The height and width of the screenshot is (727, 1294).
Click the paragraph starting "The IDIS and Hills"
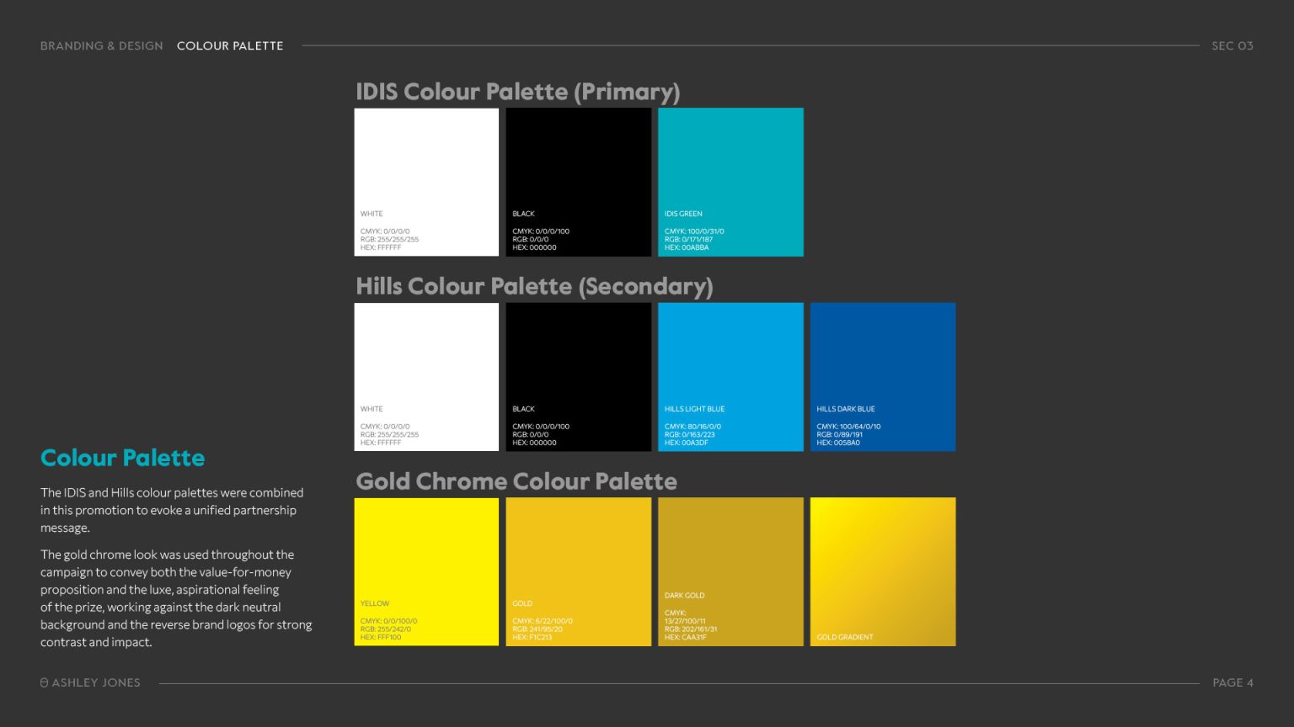click(172, 510)
